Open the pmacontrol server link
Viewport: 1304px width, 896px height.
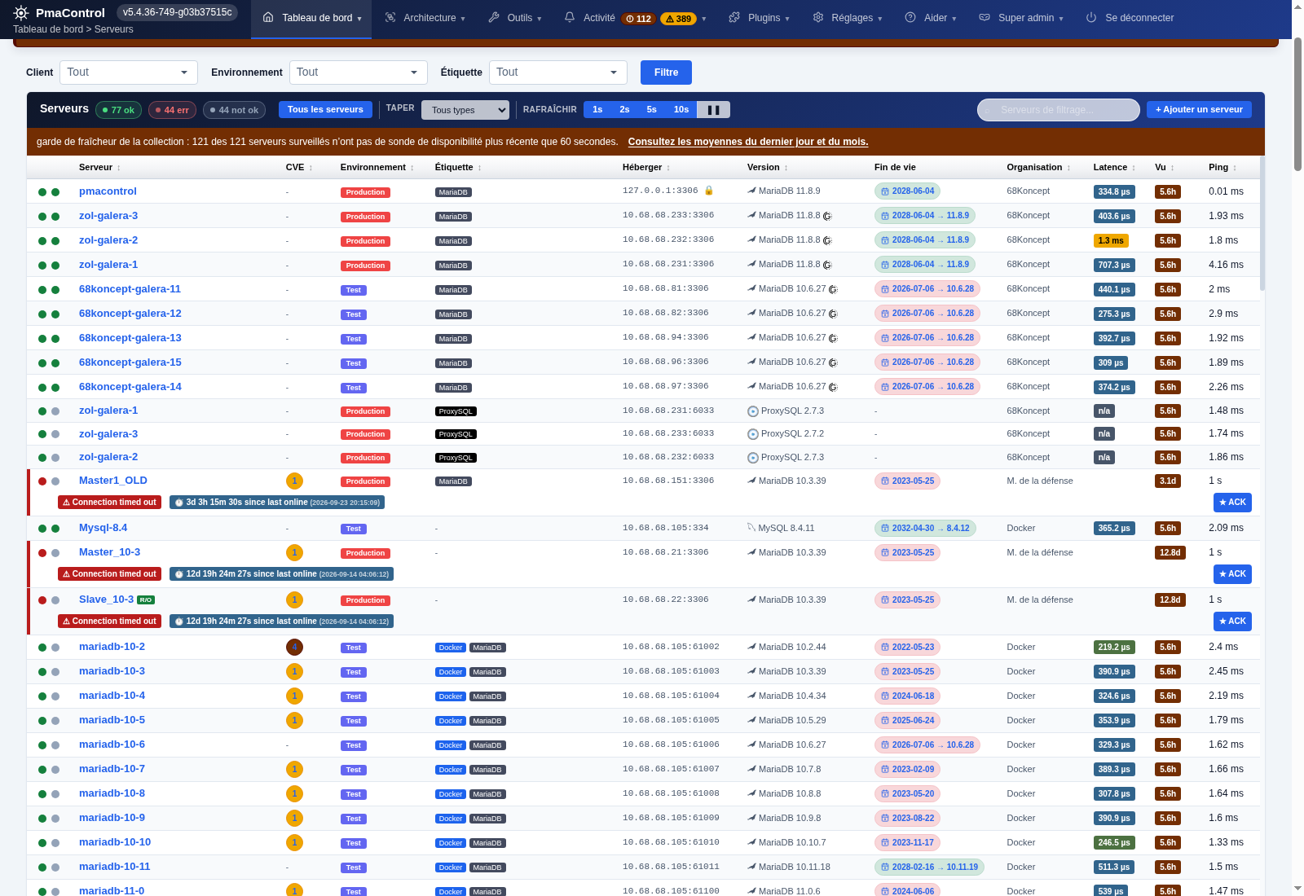108,191
